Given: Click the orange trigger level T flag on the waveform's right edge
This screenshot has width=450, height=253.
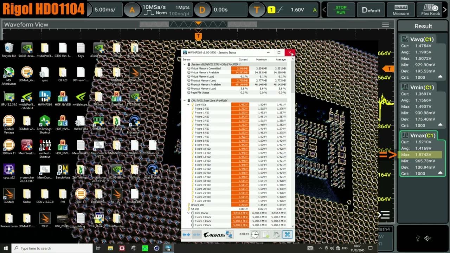Looking at the screenshot, I should tap(389, 69).
